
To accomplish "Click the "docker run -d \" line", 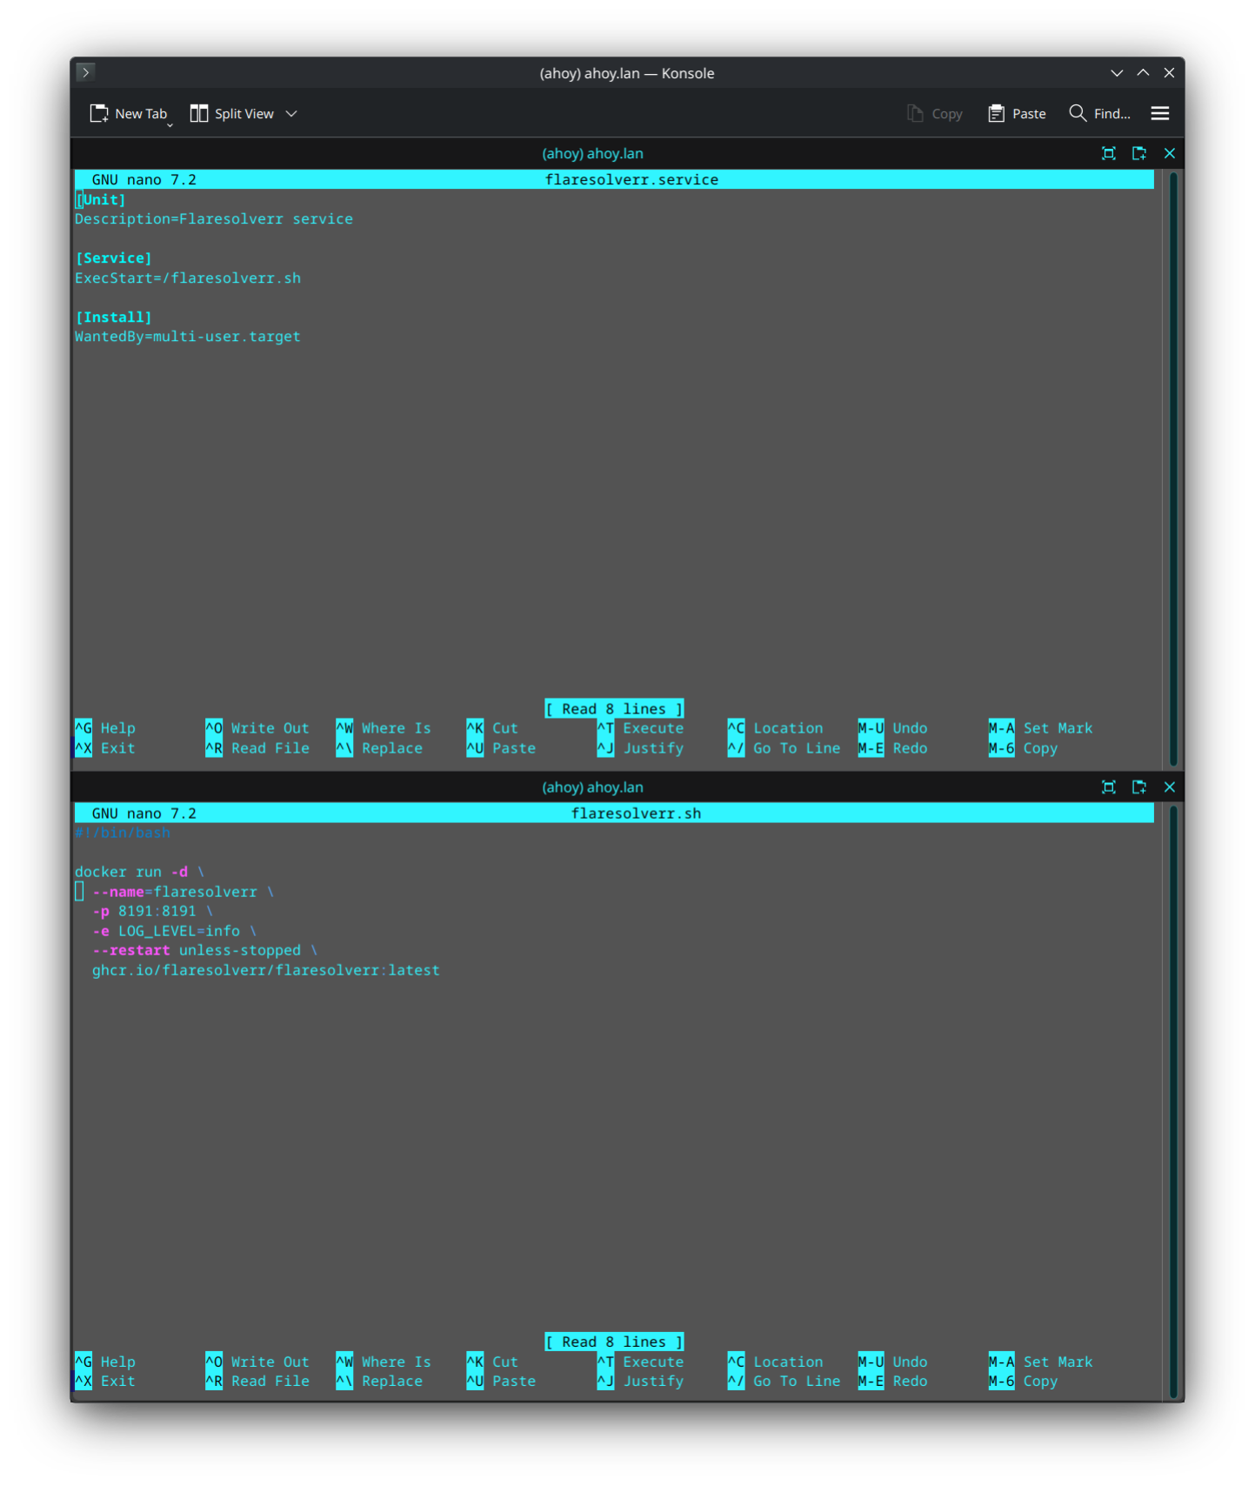I will click(140, 873).
